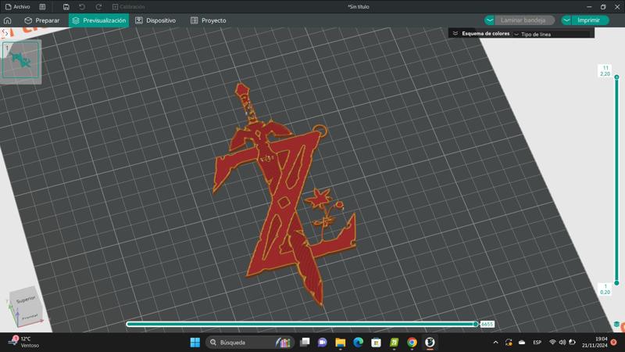The height and width of the screenshot is (352, 625).
Task: Click the layers icon at bottom right
Action: click(616, 325)
